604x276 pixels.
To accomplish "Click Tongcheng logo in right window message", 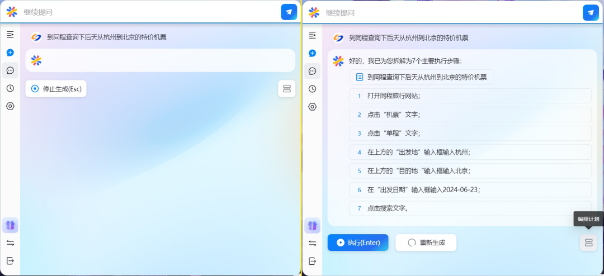I will pyautogui.click(x=338, y=38).
